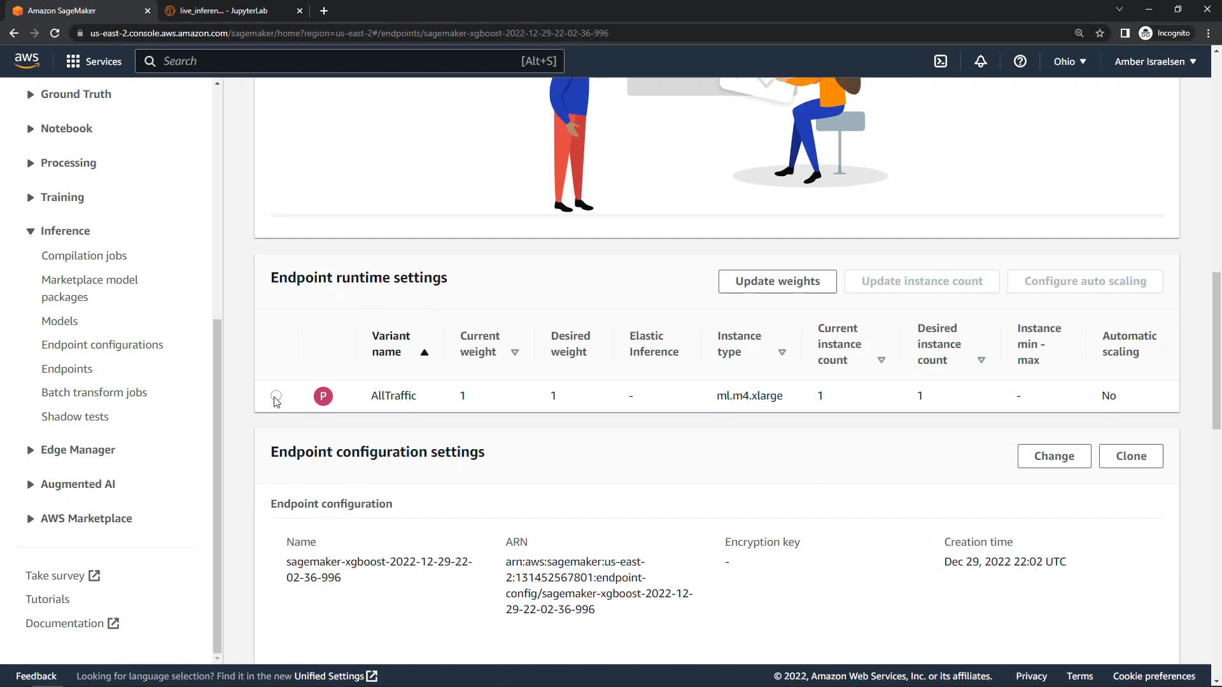Click the Update weights button
1222x687 pixels.
(x=777, y=281)
